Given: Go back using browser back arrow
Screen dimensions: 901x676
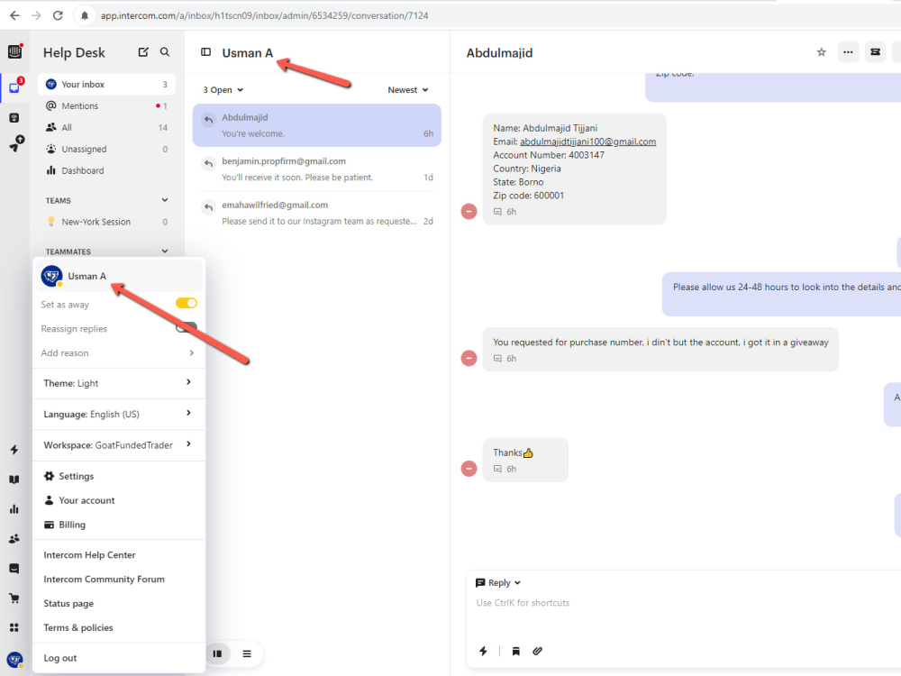Looking at the screenshot, I should coord(15,15).
